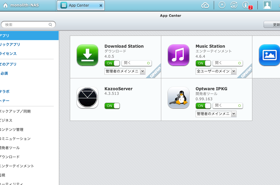
Task: Click version 4.0.5 text
Action: (109, 57)
